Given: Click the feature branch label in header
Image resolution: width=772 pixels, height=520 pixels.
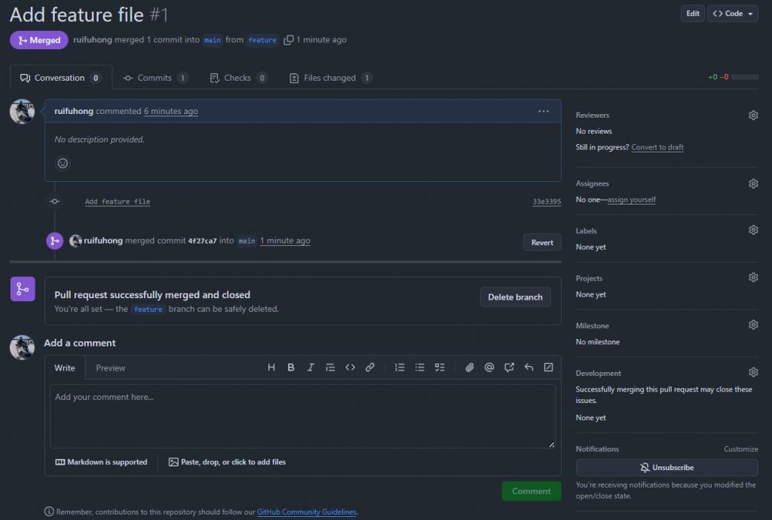Looking at the screenshot, I should [x=262, y=41].
